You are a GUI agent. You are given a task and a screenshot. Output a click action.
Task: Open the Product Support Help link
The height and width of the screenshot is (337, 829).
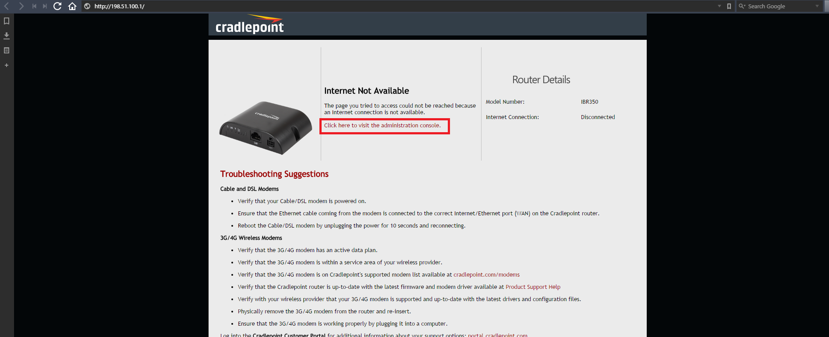pyautogui.click(x=533, y=287)
